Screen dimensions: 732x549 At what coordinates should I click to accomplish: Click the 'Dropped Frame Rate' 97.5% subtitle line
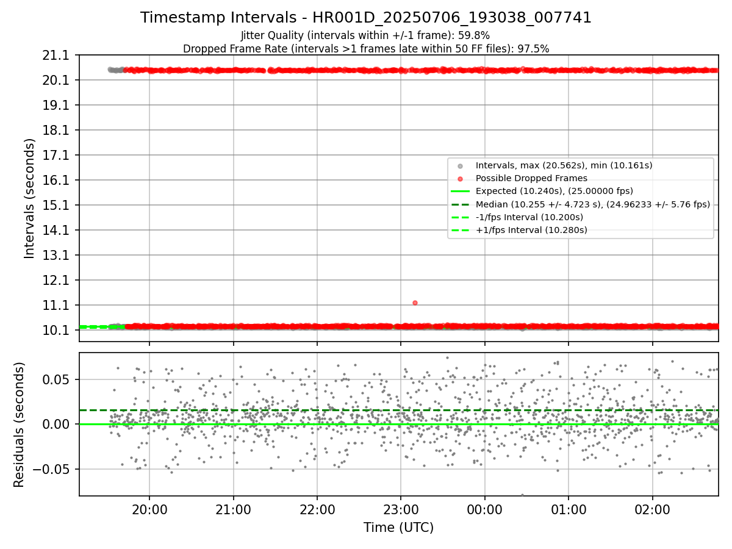click(x=366, y=49)
